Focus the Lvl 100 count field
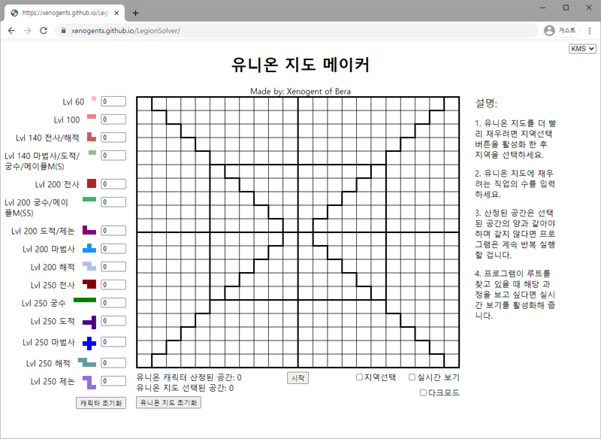The image size is (601, 439). 113,120
